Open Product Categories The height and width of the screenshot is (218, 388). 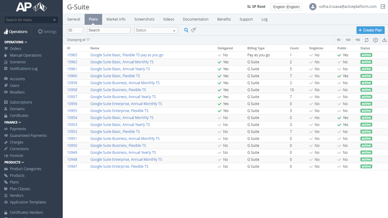tap(25, 169)
